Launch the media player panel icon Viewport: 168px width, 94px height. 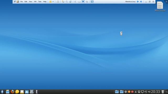click(27, 92)
